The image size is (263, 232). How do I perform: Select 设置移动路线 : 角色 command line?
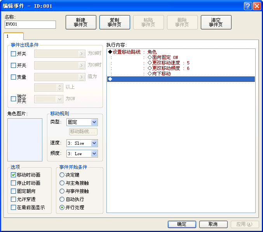point(181,52)
